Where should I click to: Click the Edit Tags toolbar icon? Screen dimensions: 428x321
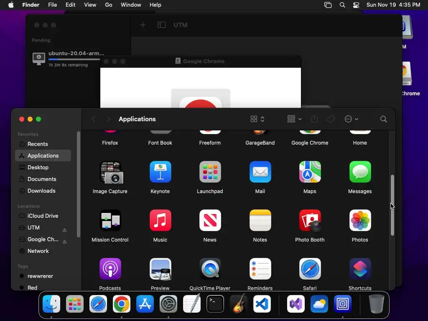[331, 119]
